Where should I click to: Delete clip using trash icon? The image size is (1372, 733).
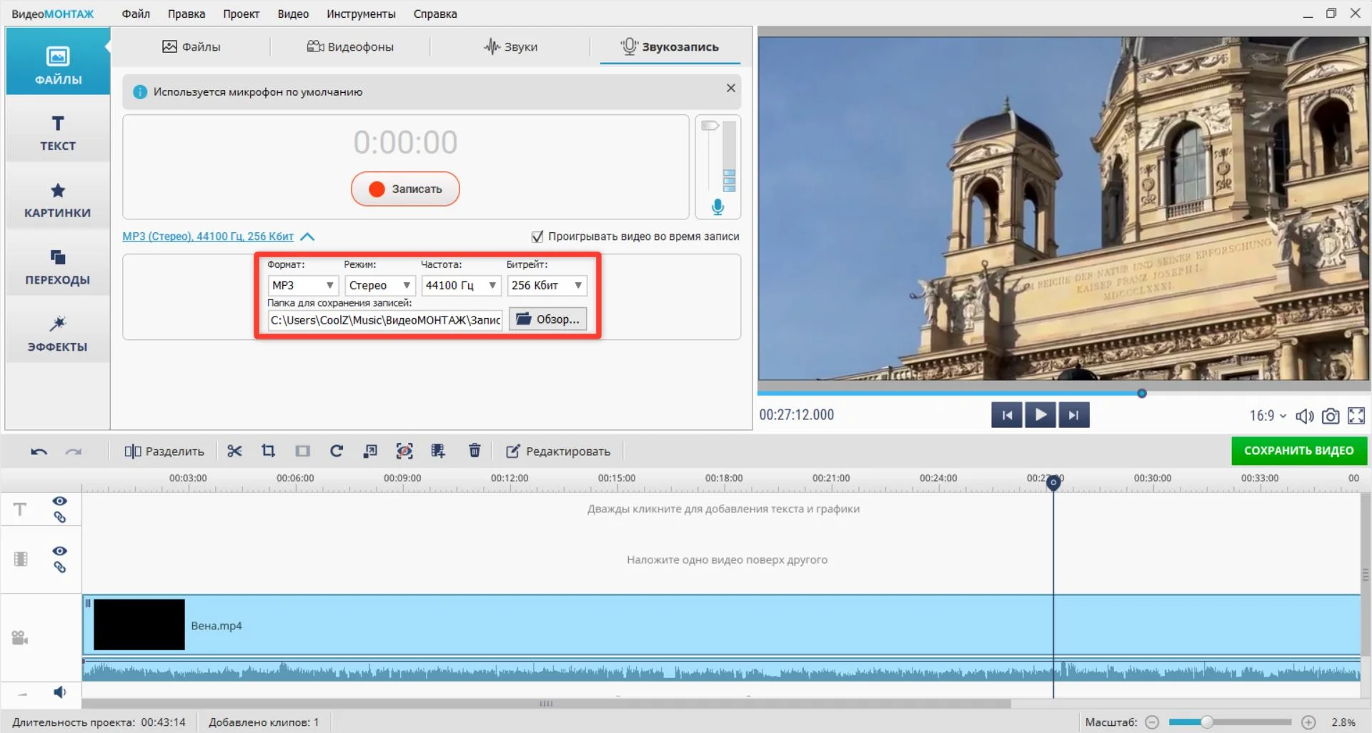tap(474, 451)
